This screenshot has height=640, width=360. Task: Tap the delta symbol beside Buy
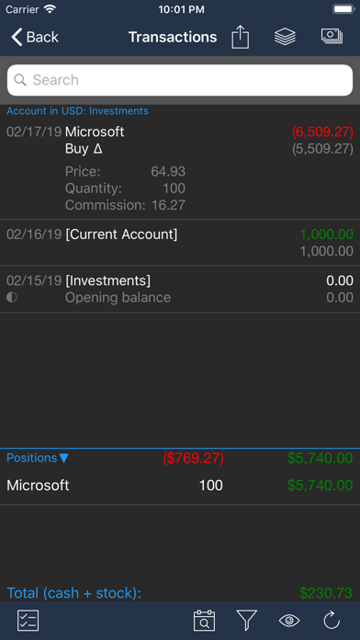coord(97,149)
